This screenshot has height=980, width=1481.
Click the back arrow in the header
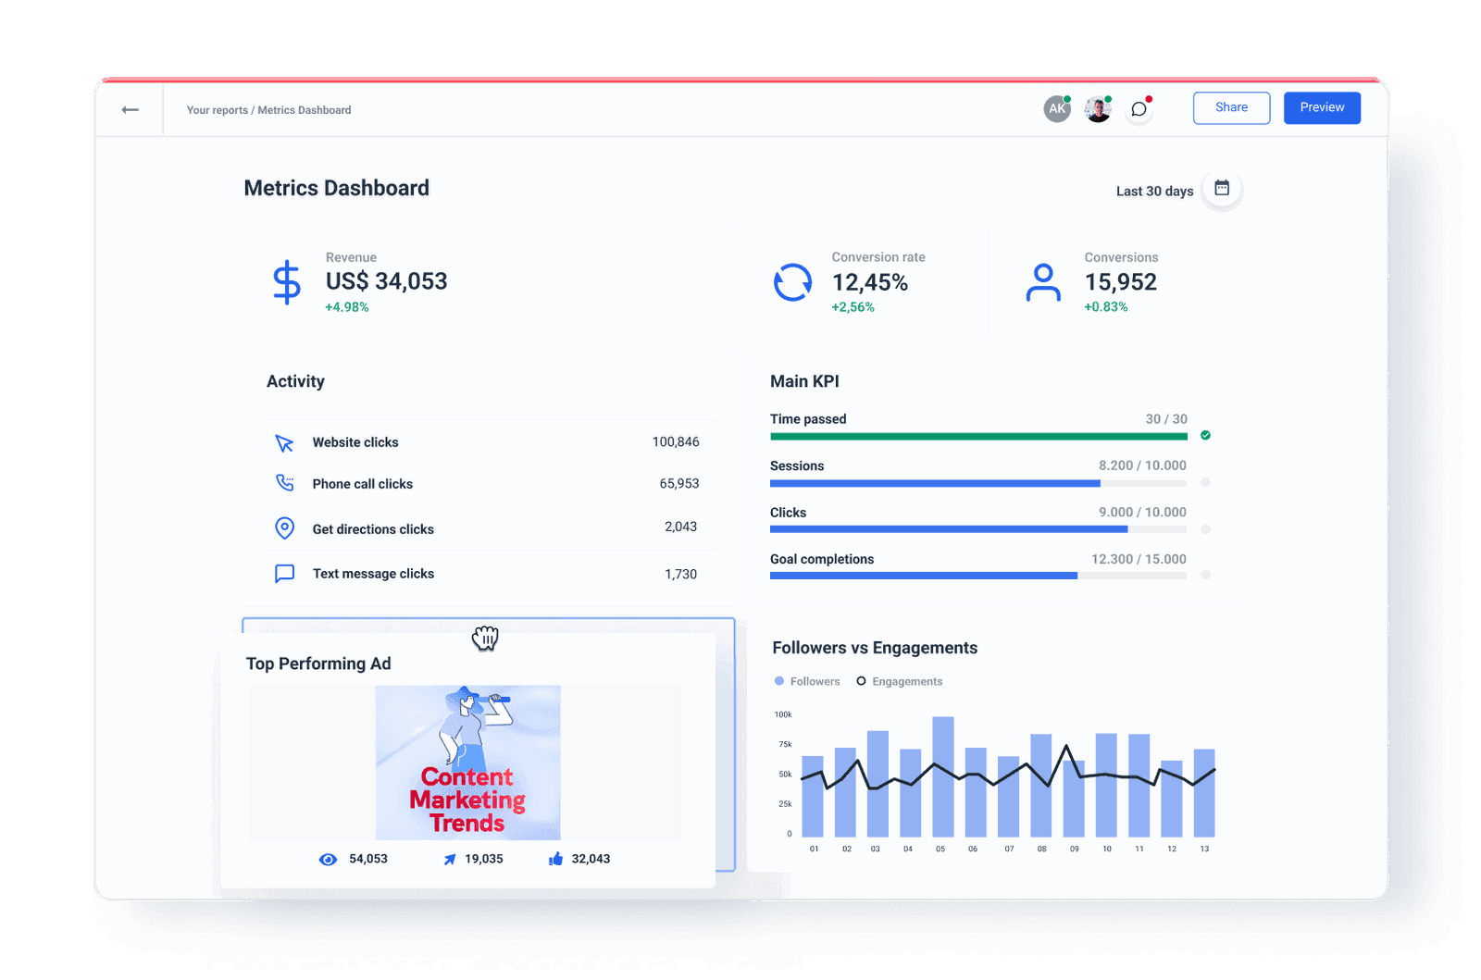pyautogui.click(x=130, y=108)
